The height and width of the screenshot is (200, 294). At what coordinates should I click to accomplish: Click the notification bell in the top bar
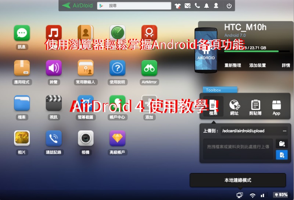point(207,6)
